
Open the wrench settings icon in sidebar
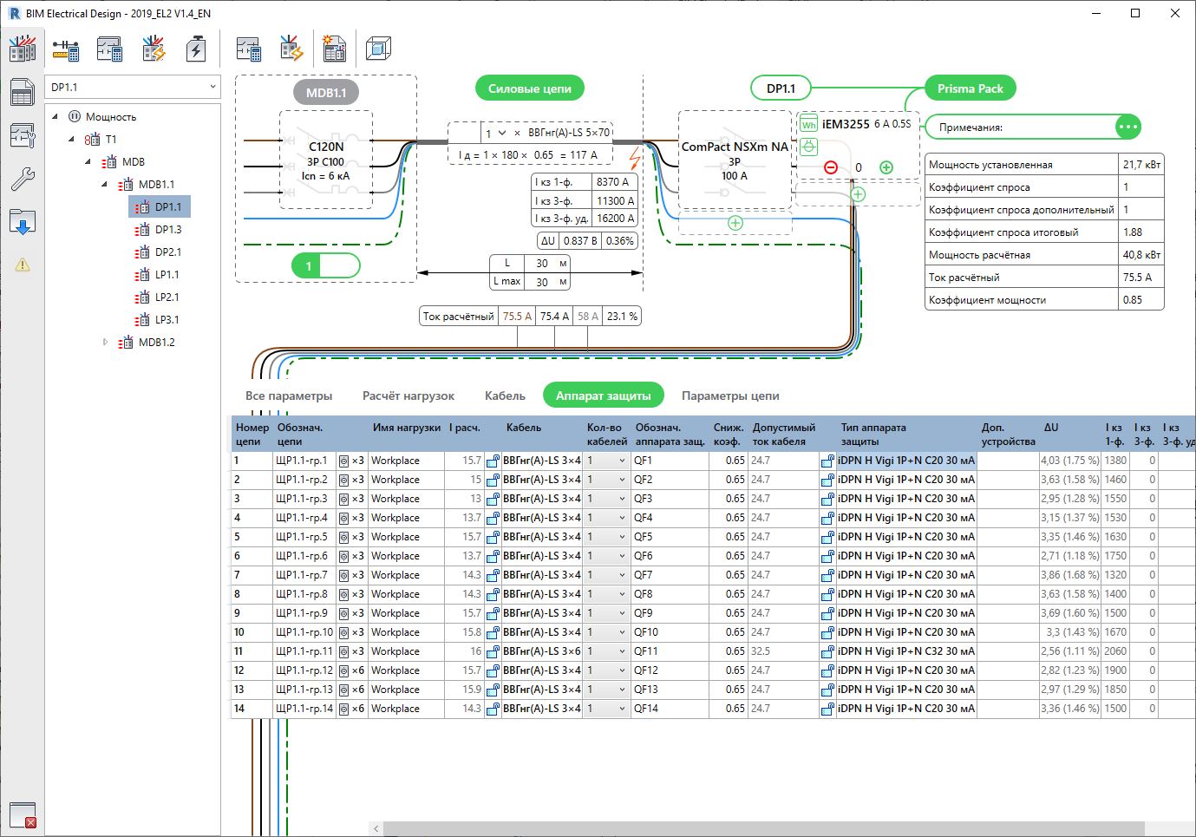(x=23, y=179)
